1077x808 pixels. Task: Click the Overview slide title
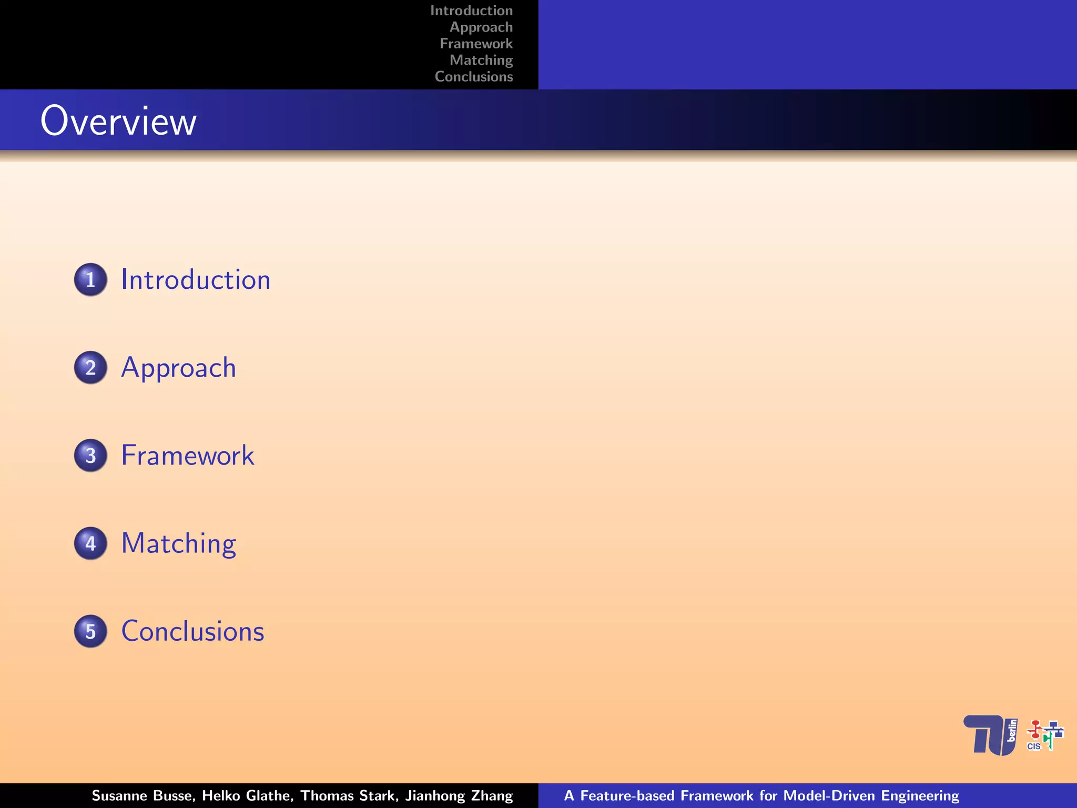coord(118,121)
